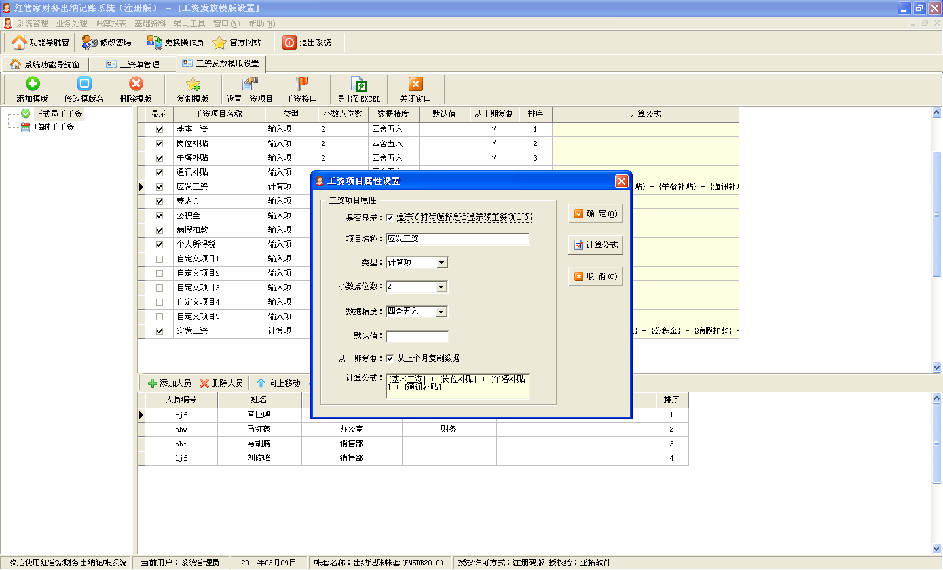The height and width of the screenshot is (570, 943).
Task: Click the 删除模版 red cross icon
Action: tap(136, 84)
